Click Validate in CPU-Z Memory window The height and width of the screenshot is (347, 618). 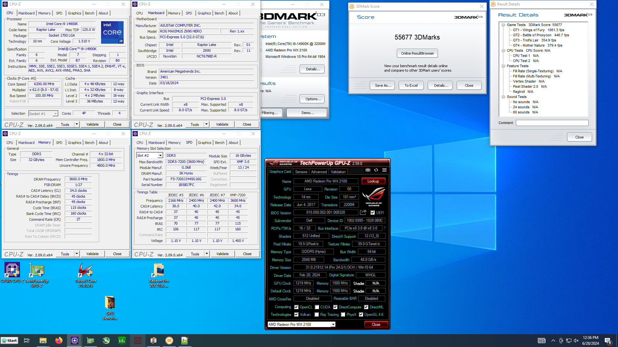click(x=92, y=254)
